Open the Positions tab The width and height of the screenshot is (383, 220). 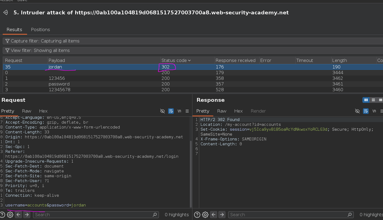(40, 29)
